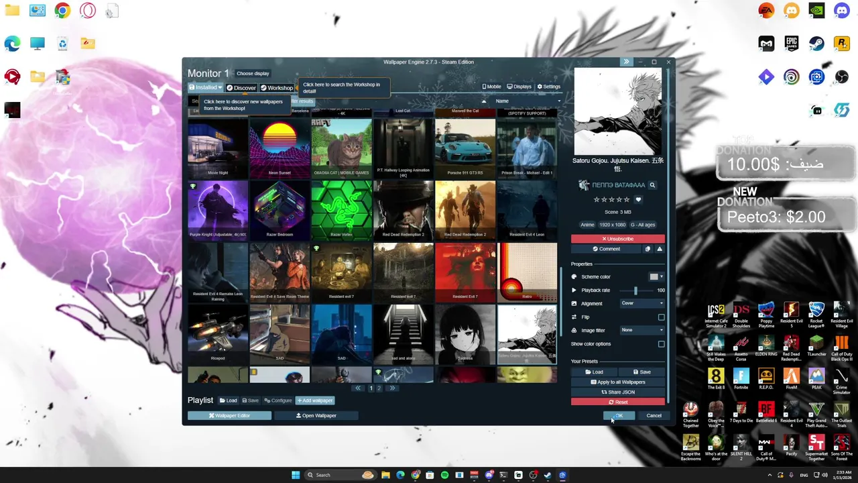Load a playlist
Screen dimensions: 858x483
tap(229, 400)
